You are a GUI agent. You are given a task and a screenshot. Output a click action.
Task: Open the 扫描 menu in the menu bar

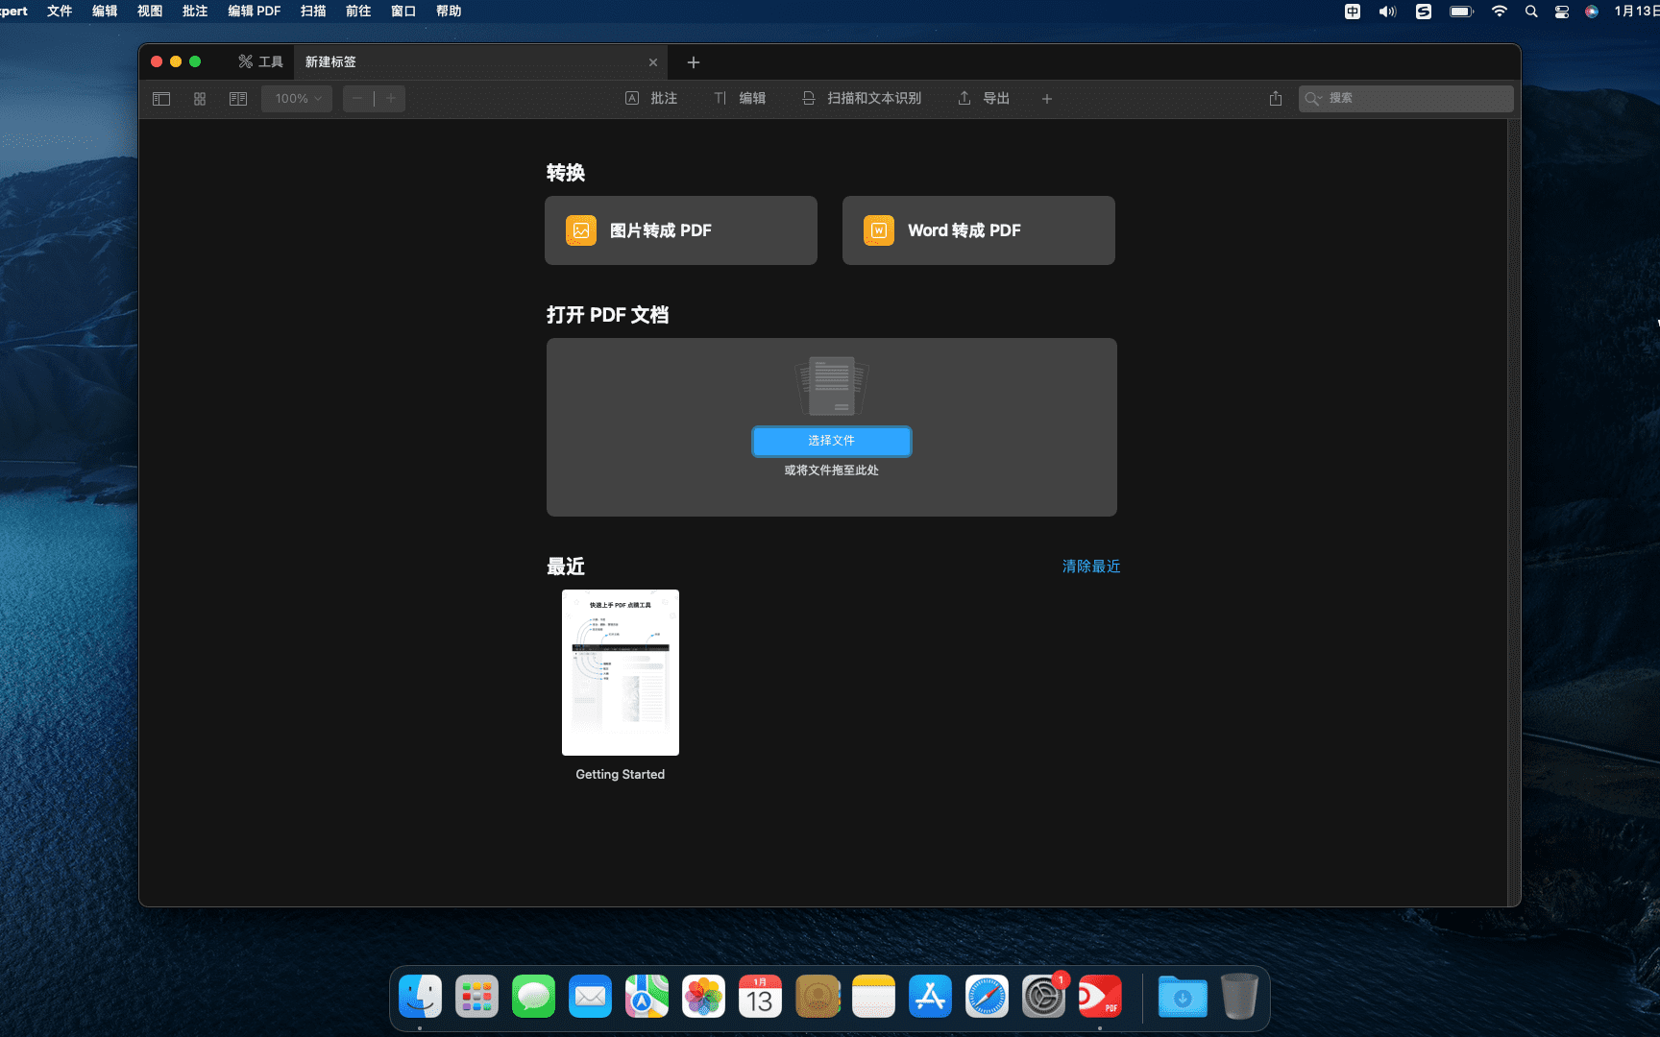click(x=313, y=12)
